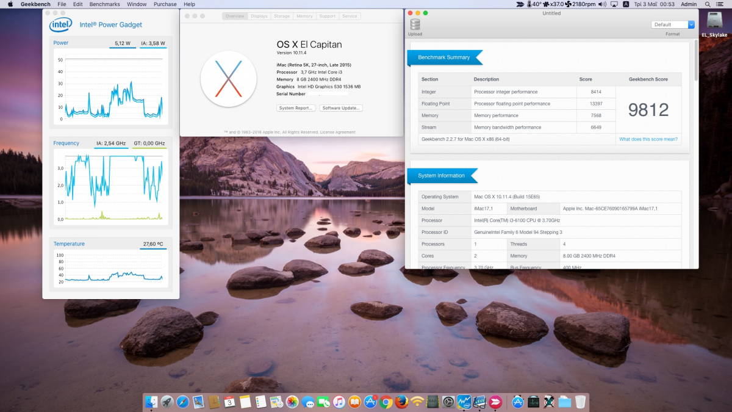Click the IA: 2,54 GHz frequency reading
This screenshot has height=412, width=732.
[111, 143]
